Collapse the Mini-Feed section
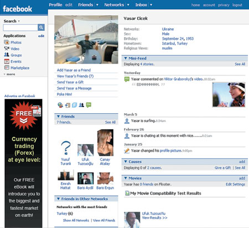Viewport: 249px width, 228px height. [126, 59]
